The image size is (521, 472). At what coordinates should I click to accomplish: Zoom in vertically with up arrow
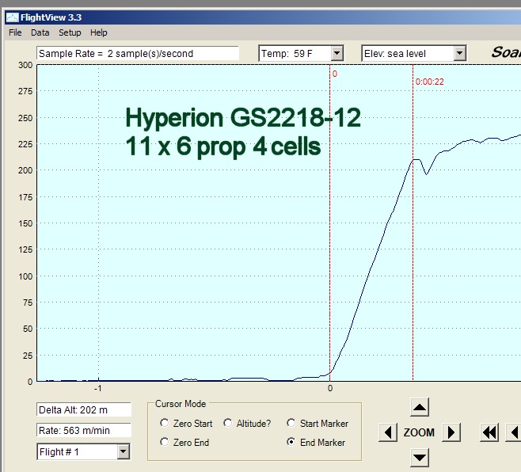point(420,407)
